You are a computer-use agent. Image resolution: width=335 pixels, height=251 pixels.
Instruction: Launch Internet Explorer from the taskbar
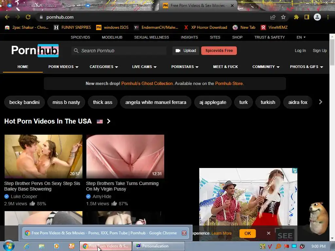point(26,246)
